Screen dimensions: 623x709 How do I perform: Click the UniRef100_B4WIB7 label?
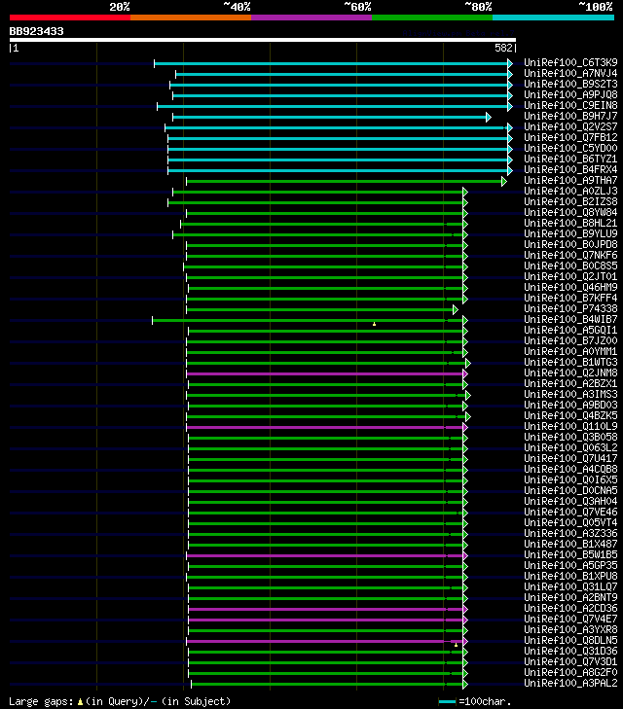tap(570, 319)
